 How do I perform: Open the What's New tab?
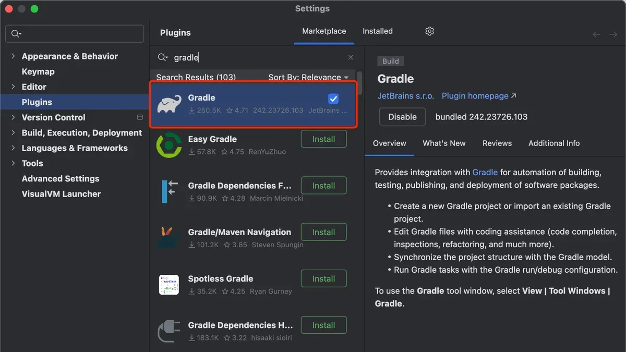(x=444, y=143)
